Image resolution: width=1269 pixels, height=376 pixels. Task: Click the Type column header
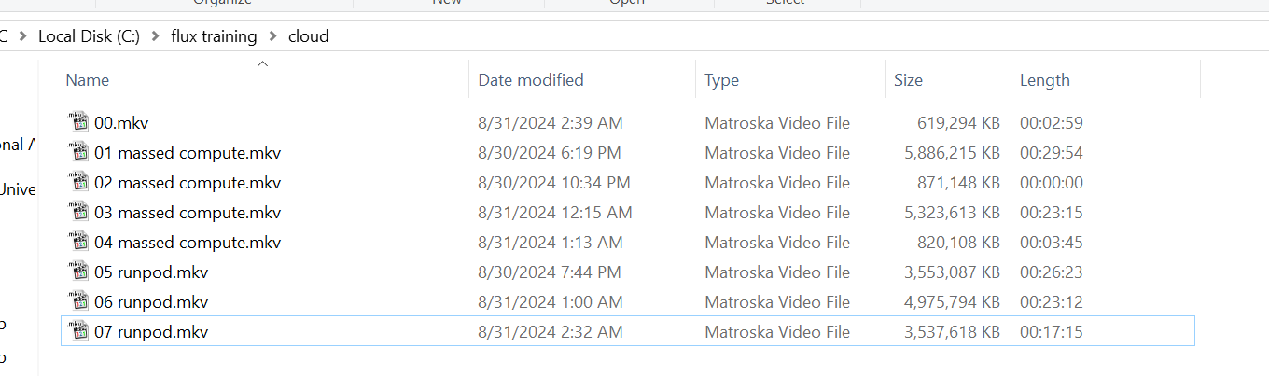pyautogui.click(x=721, y=80)
